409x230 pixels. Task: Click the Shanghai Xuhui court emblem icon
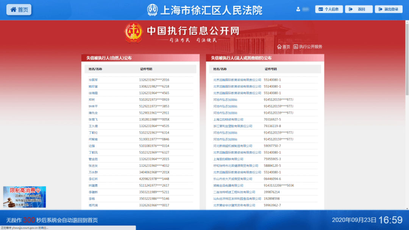click(x=153, y=10)
